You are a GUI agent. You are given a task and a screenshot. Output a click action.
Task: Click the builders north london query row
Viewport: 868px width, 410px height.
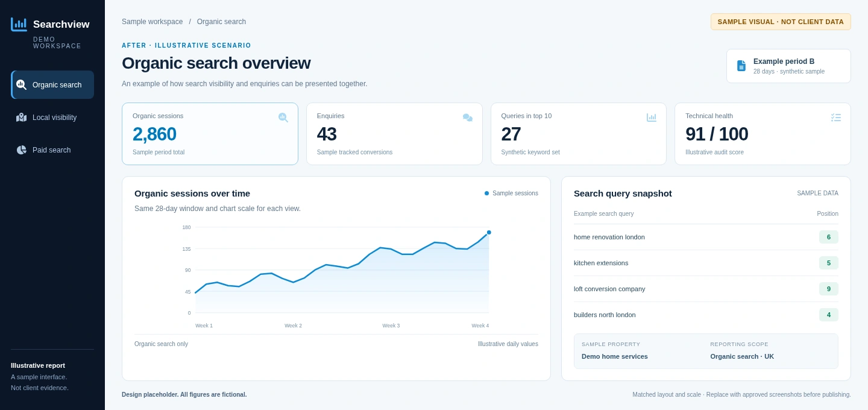click(706, 315)
